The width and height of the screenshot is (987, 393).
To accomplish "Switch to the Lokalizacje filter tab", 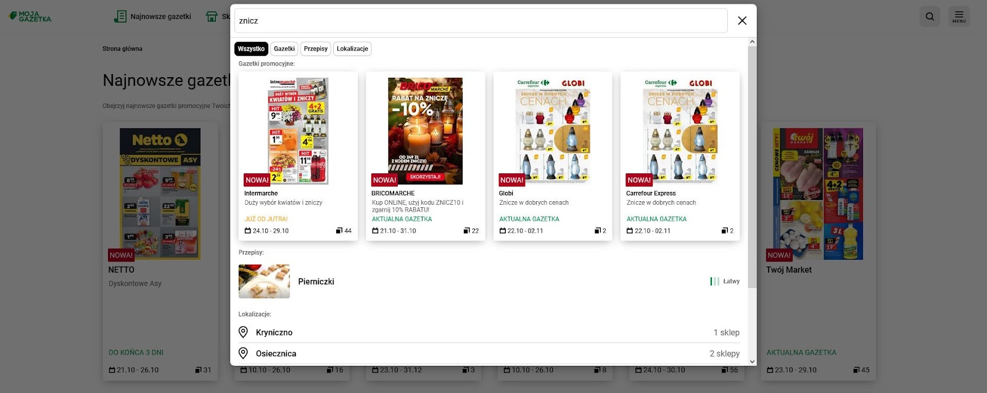I will pyautogui.click(x=352, y=49).
